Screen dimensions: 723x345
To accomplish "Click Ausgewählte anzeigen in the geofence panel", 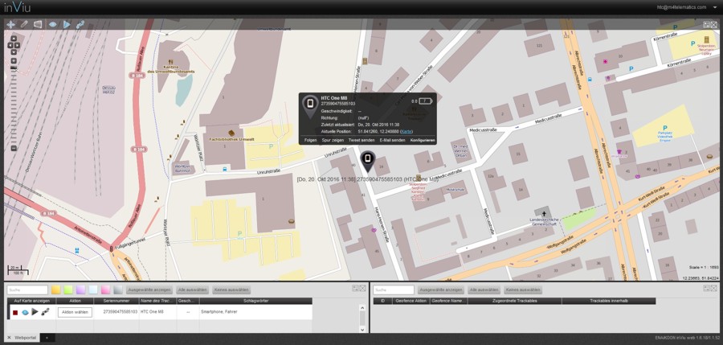I will point(441,290).
